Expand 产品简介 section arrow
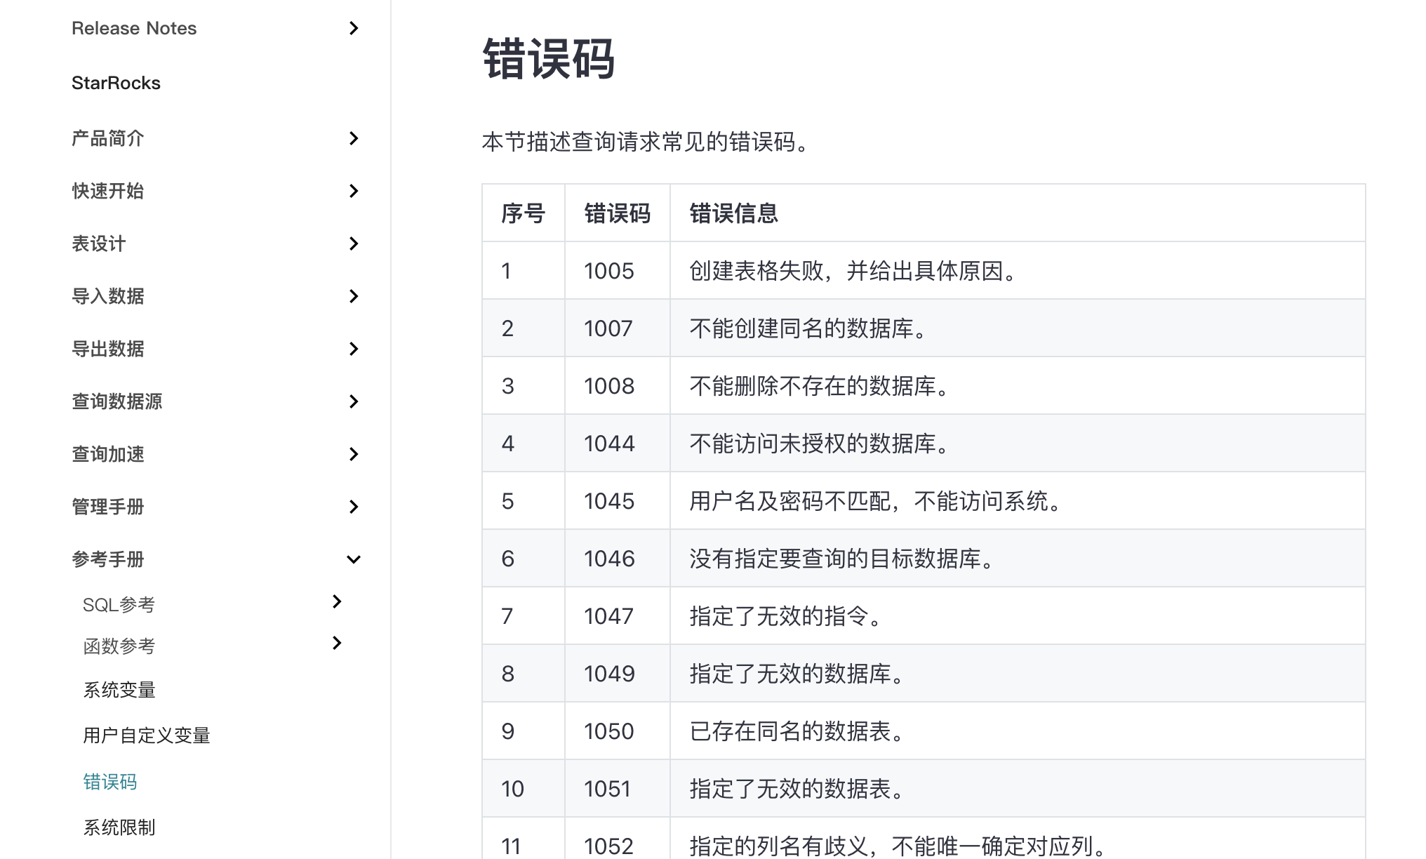Image resolution: width=1426 pixels, height=859 pixels. [x=354, y=138]
